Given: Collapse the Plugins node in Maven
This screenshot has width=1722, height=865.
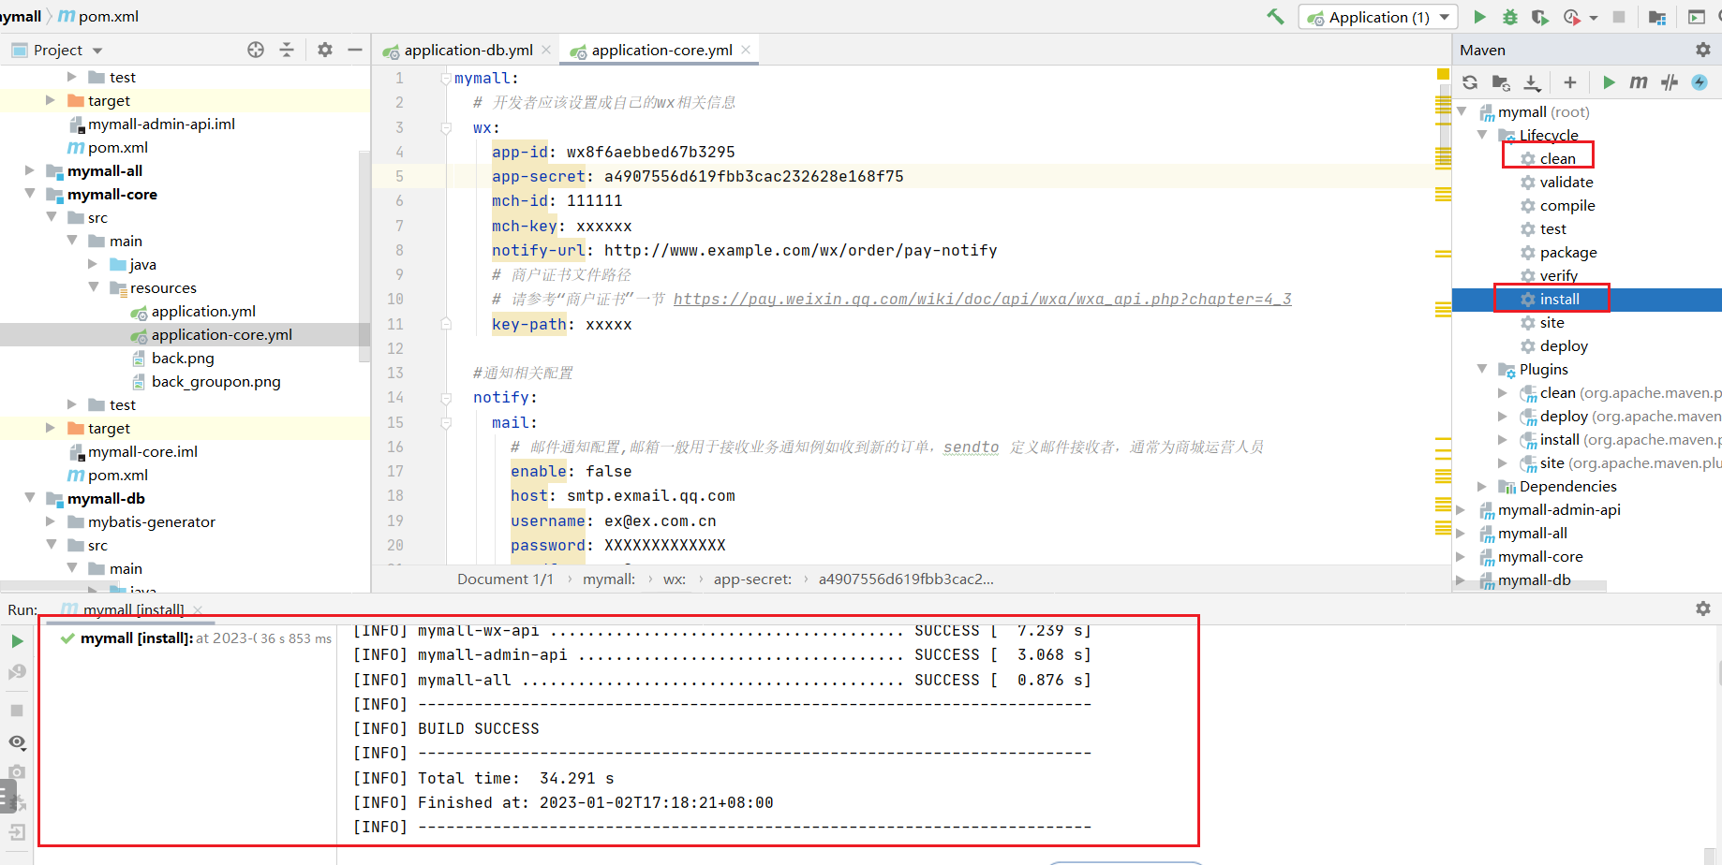Looking at the screenshot, I should tap(1482, 369).
